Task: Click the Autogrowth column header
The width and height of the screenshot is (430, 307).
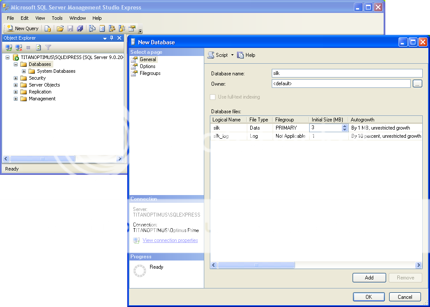Action: pyautogui.click(x=385, y=120)
